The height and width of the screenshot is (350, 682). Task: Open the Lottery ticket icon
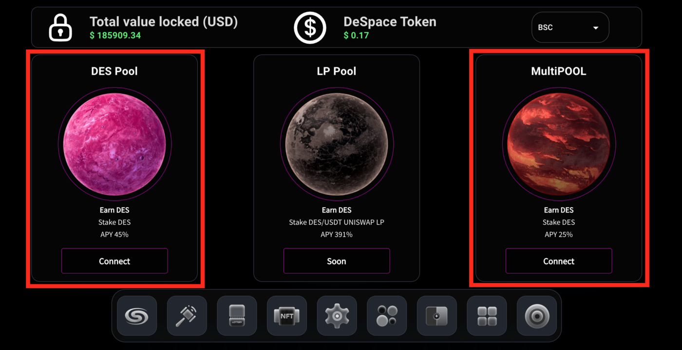tap(237, 316)
